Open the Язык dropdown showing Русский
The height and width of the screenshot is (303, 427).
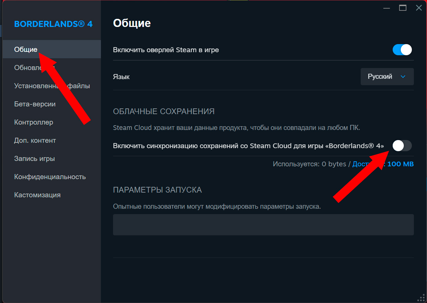(387, 77)
